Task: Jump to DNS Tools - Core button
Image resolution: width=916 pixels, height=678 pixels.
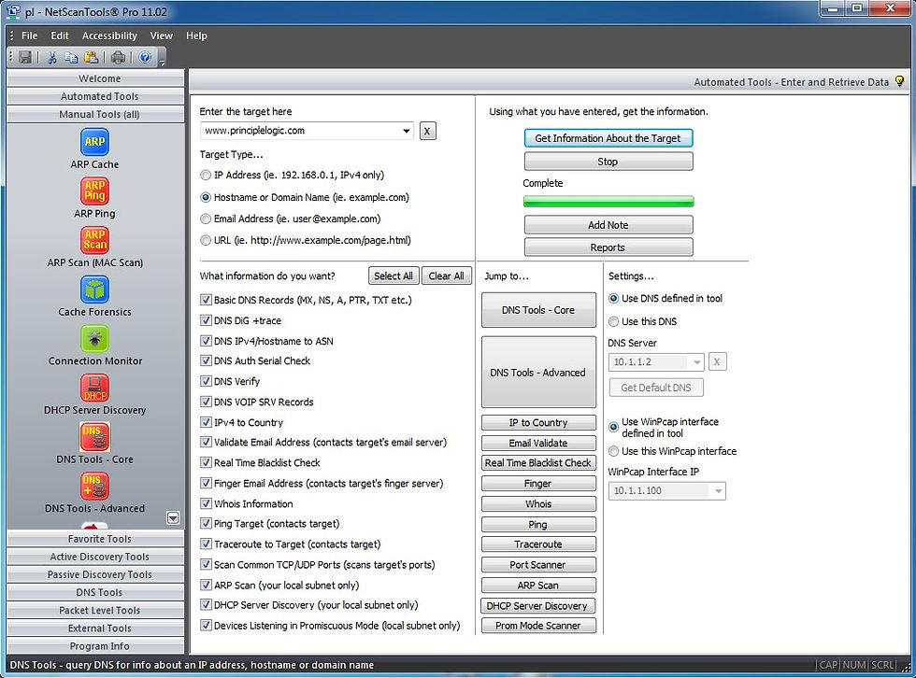Action: click(x=538, y=310)
